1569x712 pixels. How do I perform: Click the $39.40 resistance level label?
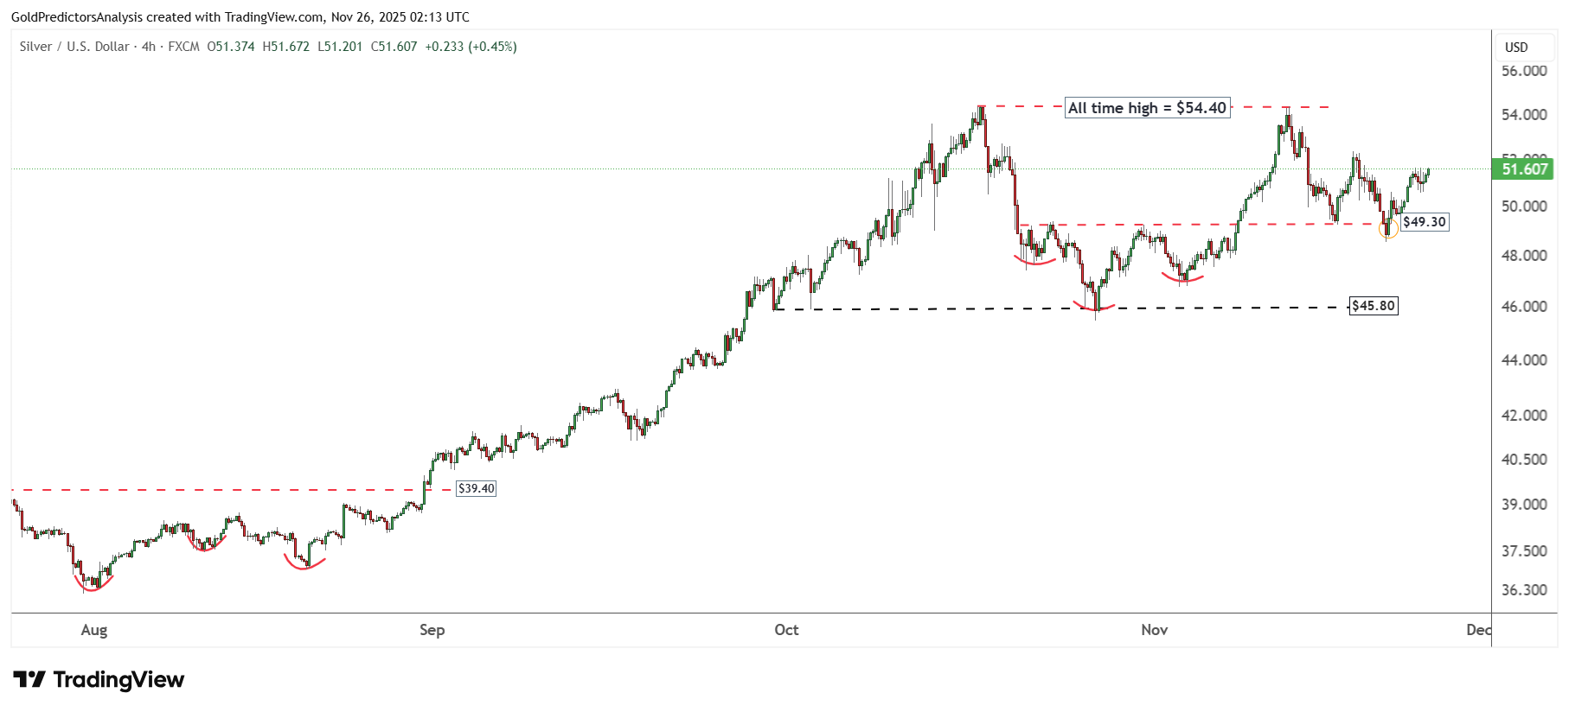click(x=476, y=489)
